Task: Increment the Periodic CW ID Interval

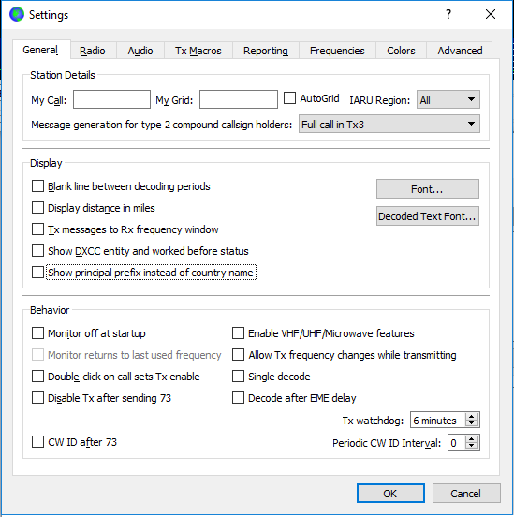Action: (x=472, y=439)
